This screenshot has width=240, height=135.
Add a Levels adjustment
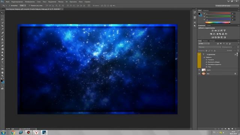tap(216, 31)
